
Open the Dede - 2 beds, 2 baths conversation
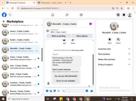[x=20, y=75]
